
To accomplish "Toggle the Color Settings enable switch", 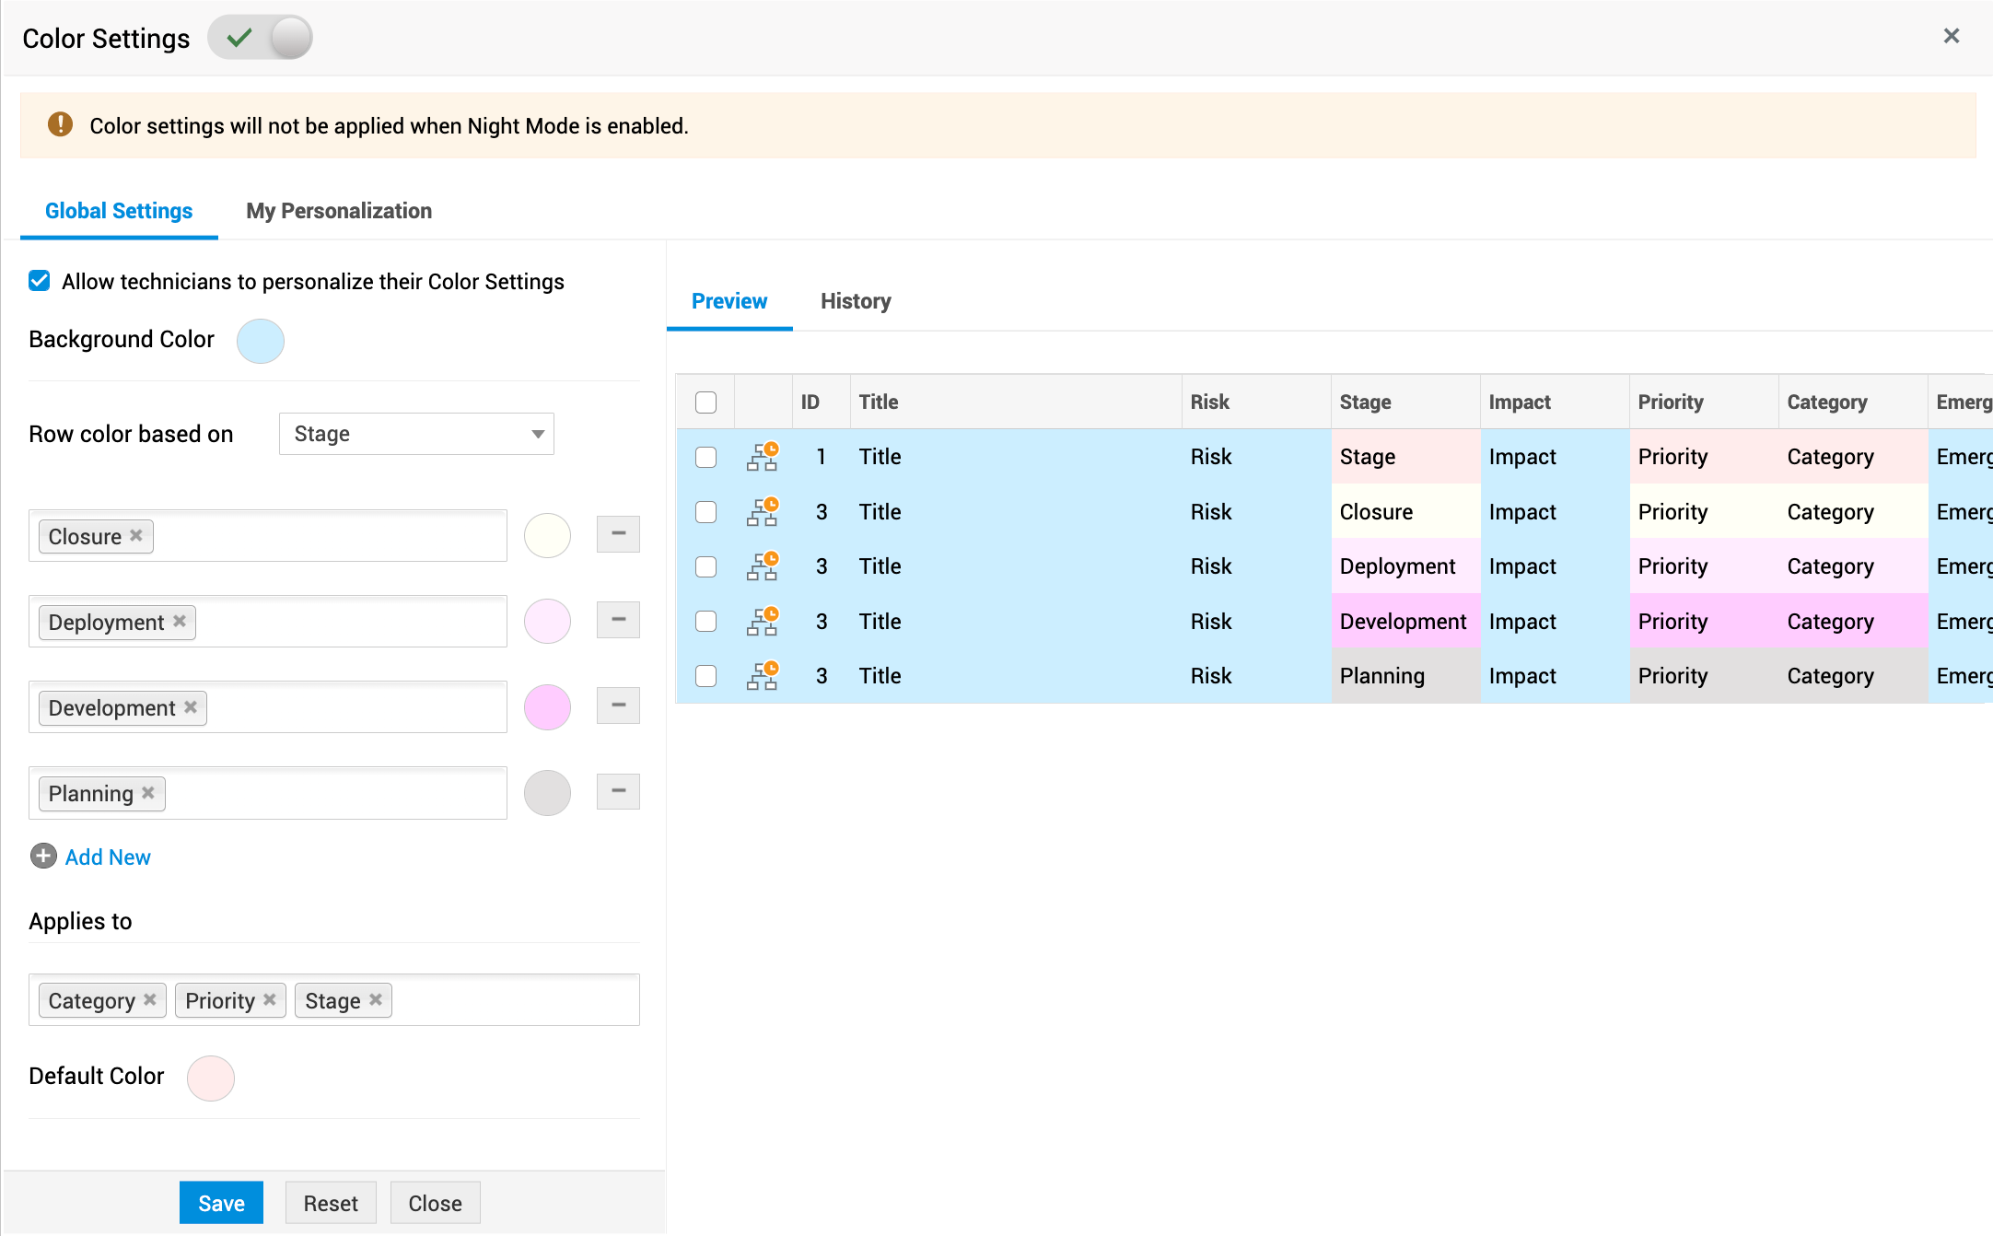I will coord(261,38).
